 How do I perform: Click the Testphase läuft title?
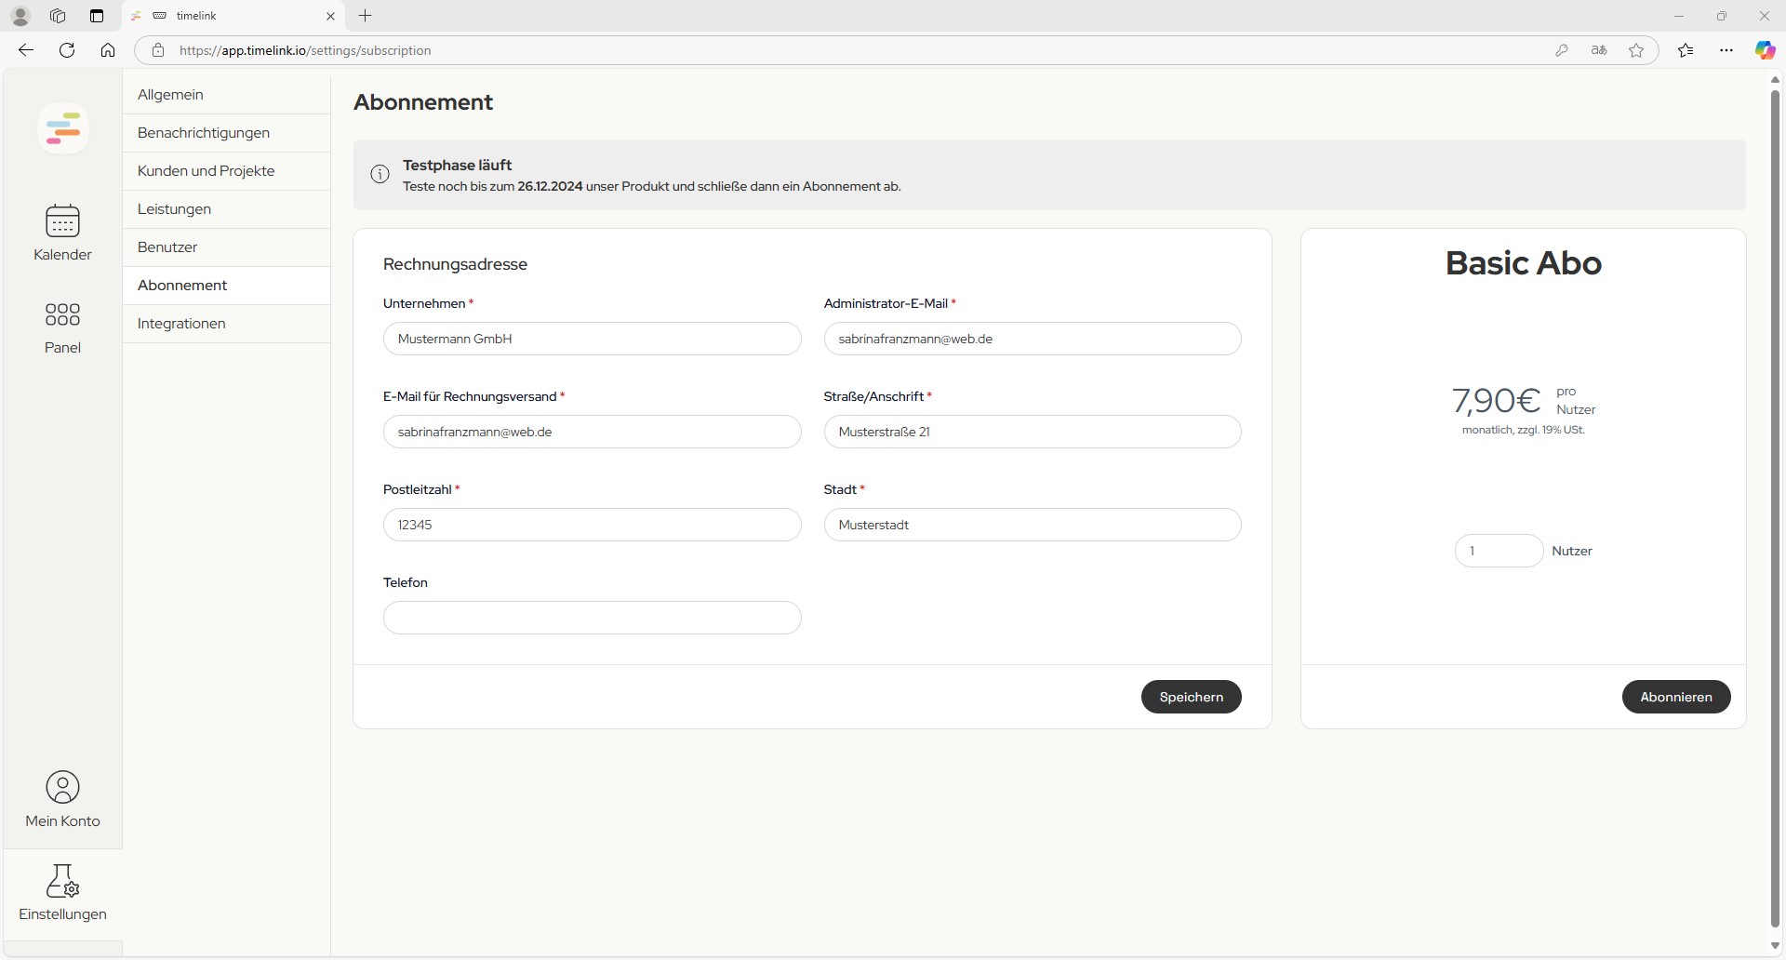click(457, 165)
